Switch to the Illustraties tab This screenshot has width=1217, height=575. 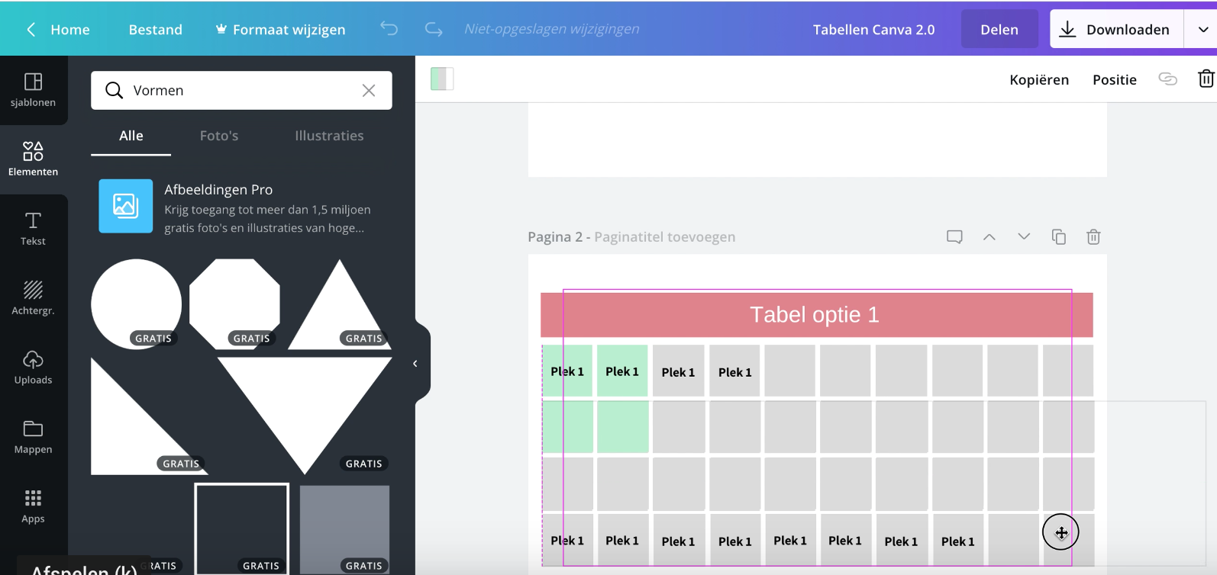point(329,136)
